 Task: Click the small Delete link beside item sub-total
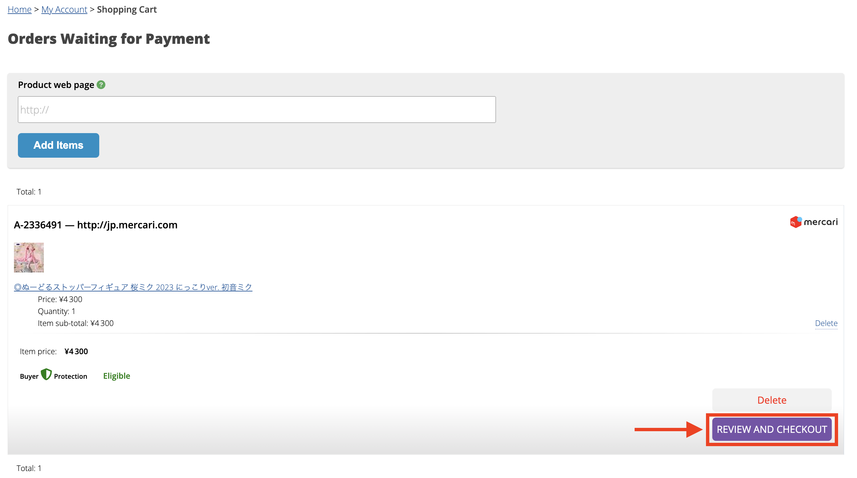[x=826, y=323]
